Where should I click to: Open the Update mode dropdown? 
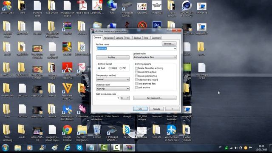tap(155, 57)
